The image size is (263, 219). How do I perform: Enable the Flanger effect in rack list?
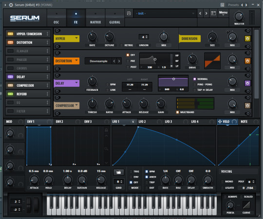[10, 51]
